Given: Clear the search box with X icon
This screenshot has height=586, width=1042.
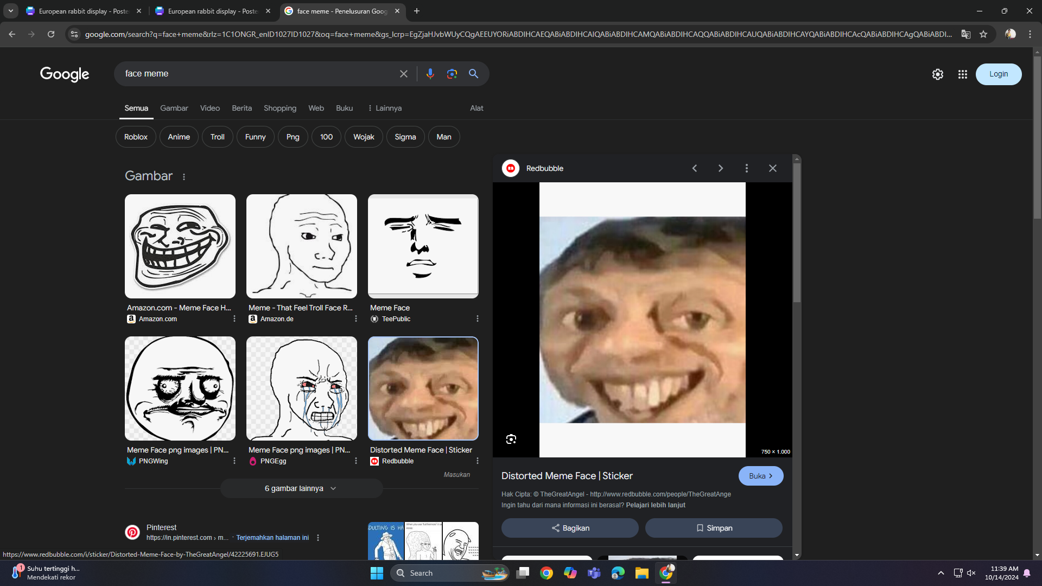Looking at the screenshot, I should point(403,74).
